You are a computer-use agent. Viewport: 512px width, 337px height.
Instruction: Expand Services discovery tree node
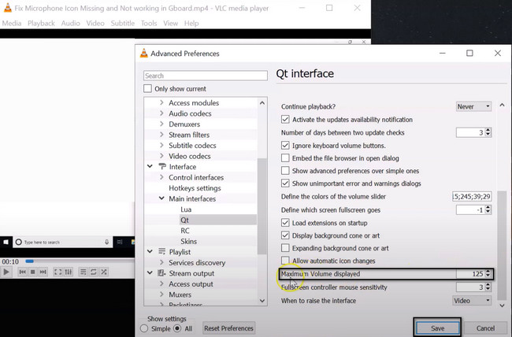click(x=161, y=262)
